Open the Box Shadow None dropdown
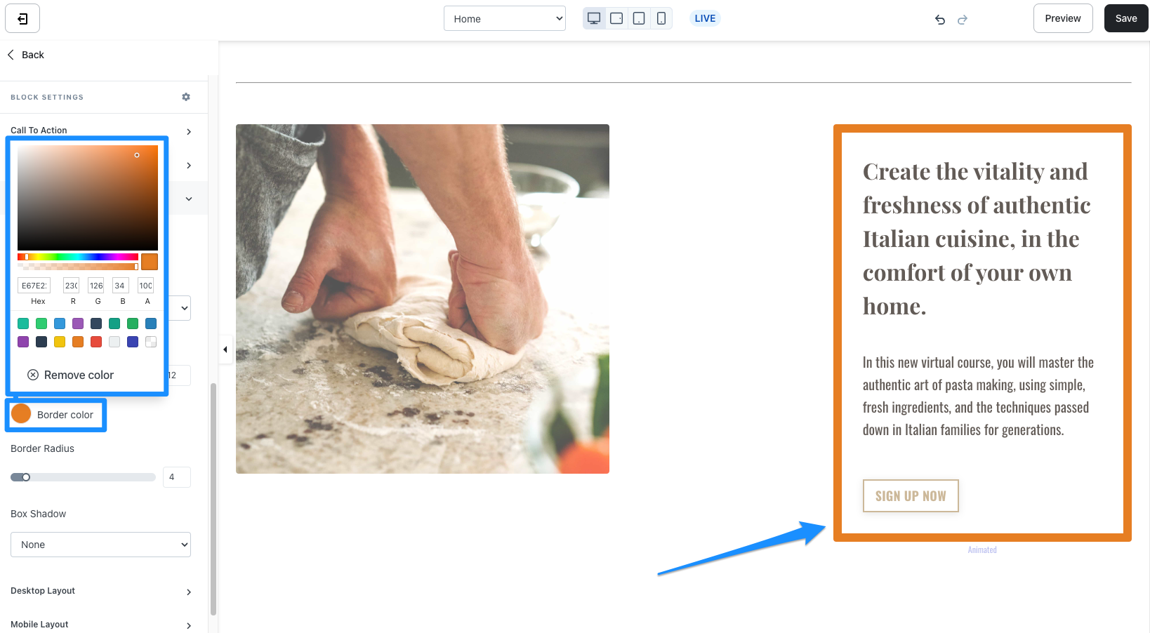Viewport: 1150px width, 633px height. tap(100, 545)
